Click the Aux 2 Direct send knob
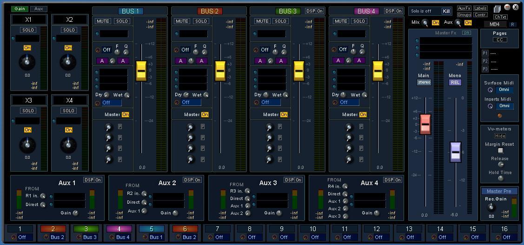 tap(144, 202)
